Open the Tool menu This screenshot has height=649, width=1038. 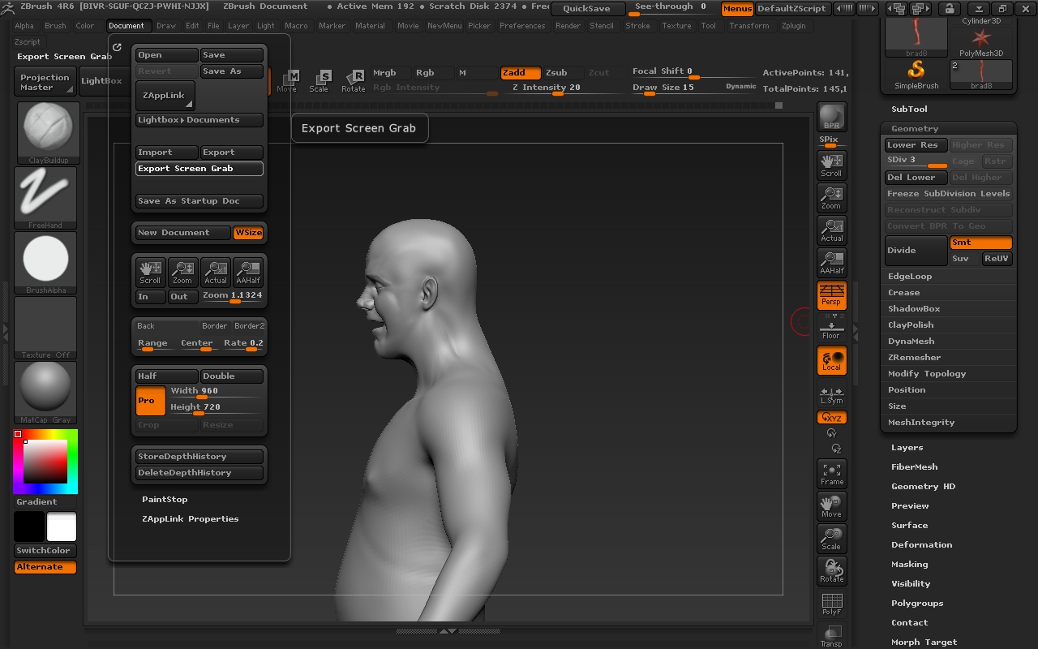click(x=709, y=25)
